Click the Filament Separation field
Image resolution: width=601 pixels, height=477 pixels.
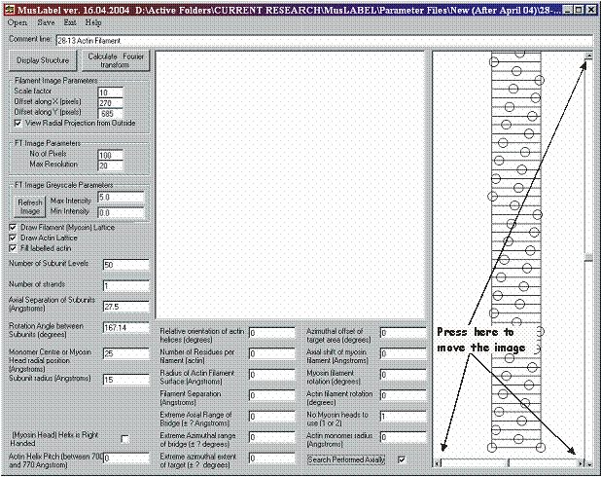[271, 395]
